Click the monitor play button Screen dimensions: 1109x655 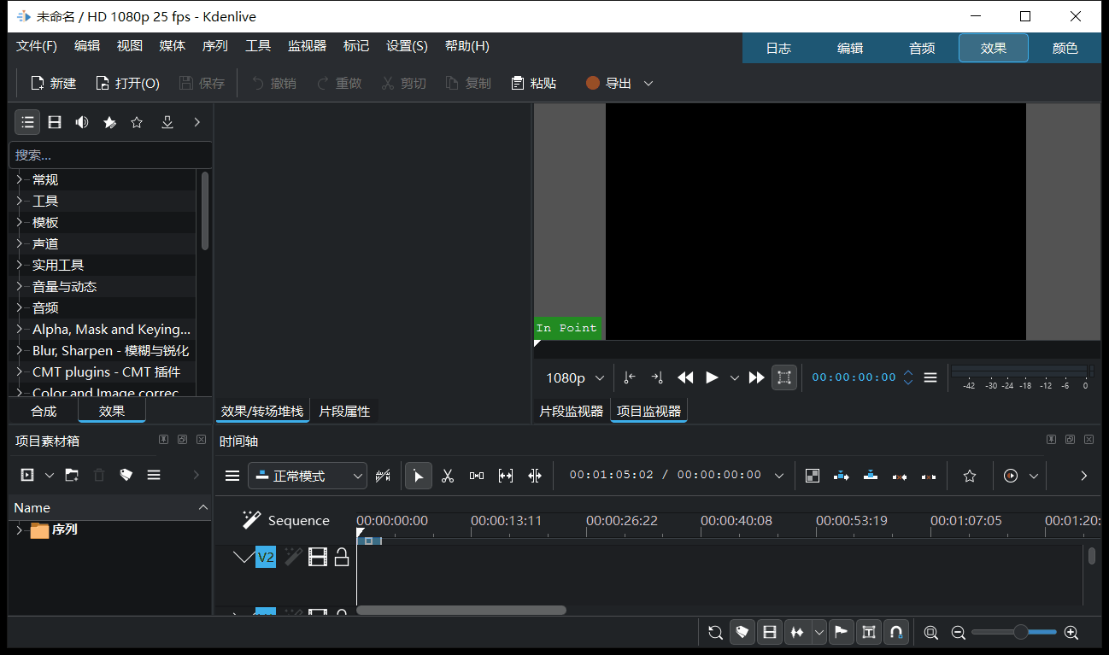(x=712, y=377)
